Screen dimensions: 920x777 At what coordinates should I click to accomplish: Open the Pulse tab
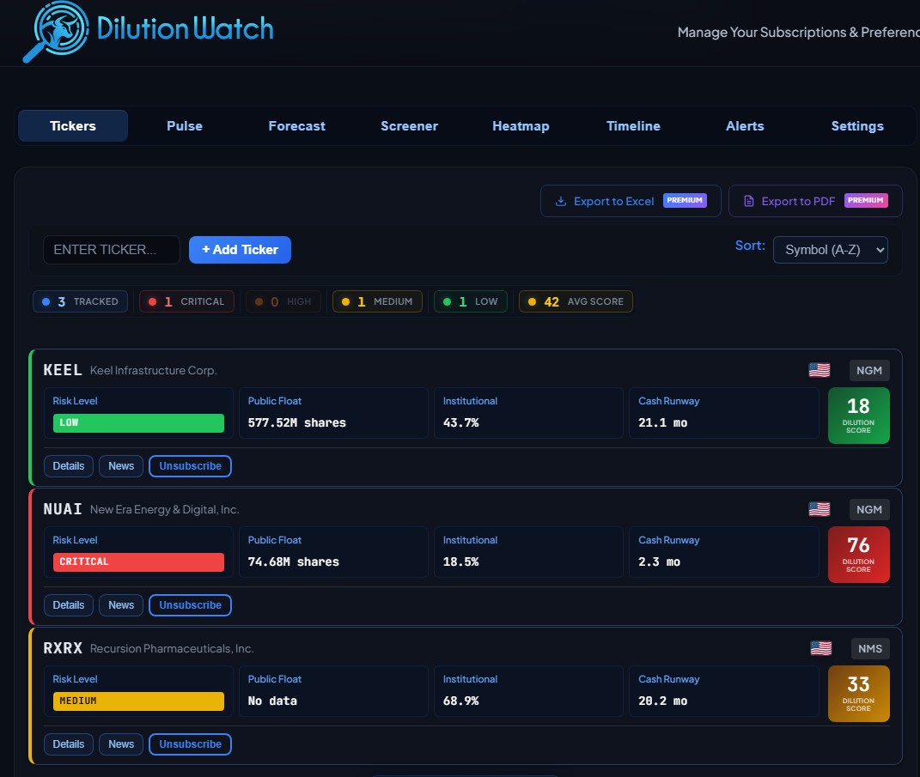click(184, 126)
